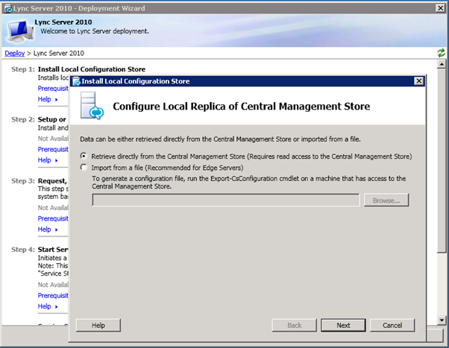
Task: Close the Install Local Configuration Store dialog
Action: point(418,80)
